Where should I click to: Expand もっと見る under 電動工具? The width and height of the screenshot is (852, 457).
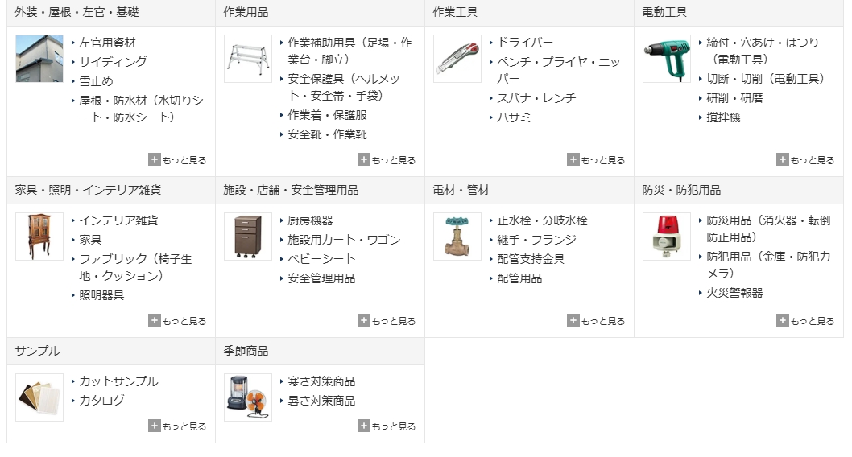tap(805, 160)
